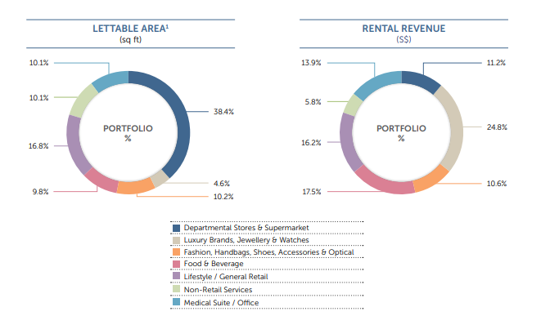Click the Lettable Area chart title

(130, 29)
